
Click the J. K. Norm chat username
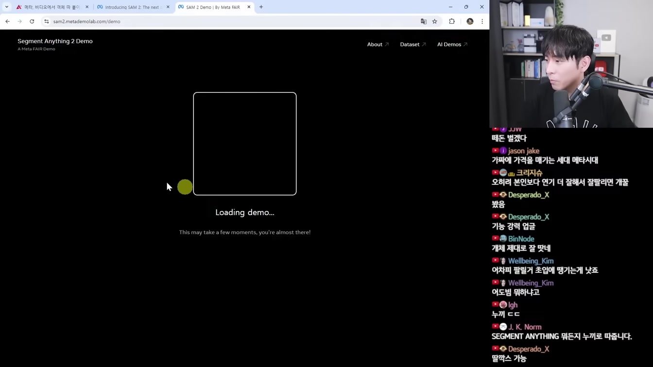tap(525, 327)
